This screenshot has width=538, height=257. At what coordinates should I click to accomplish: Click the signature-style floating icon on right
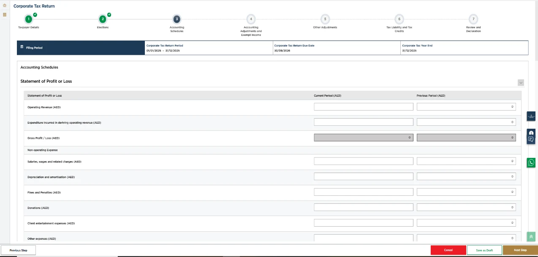(x=531, y=116)
